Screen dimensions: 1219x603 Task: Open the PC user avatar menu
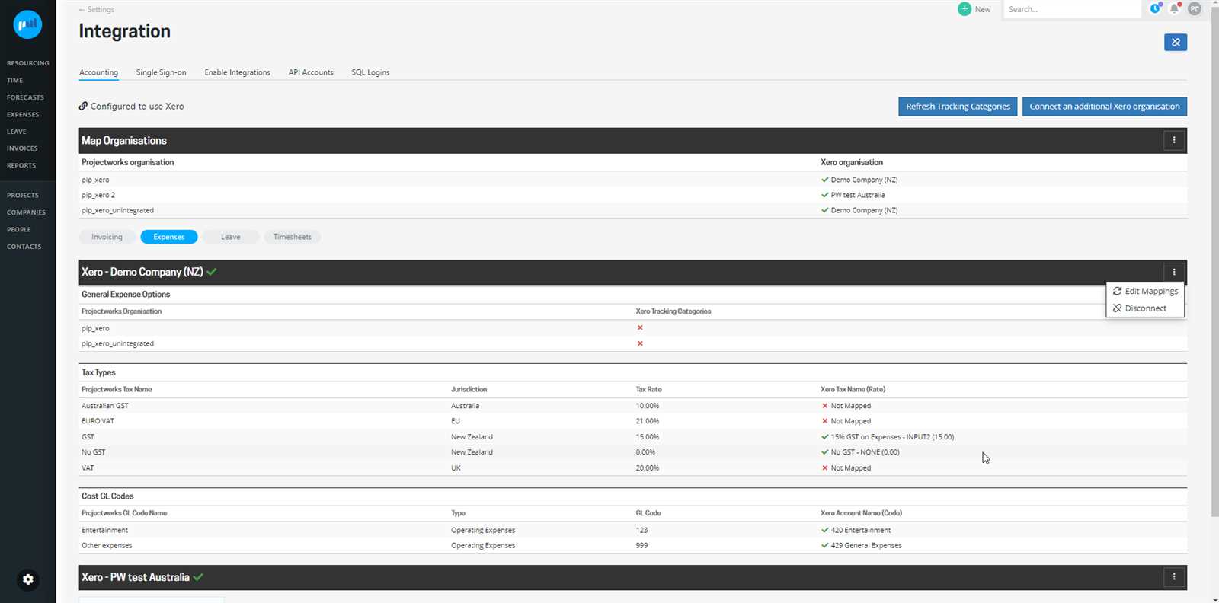click(x=1195, y=9)
